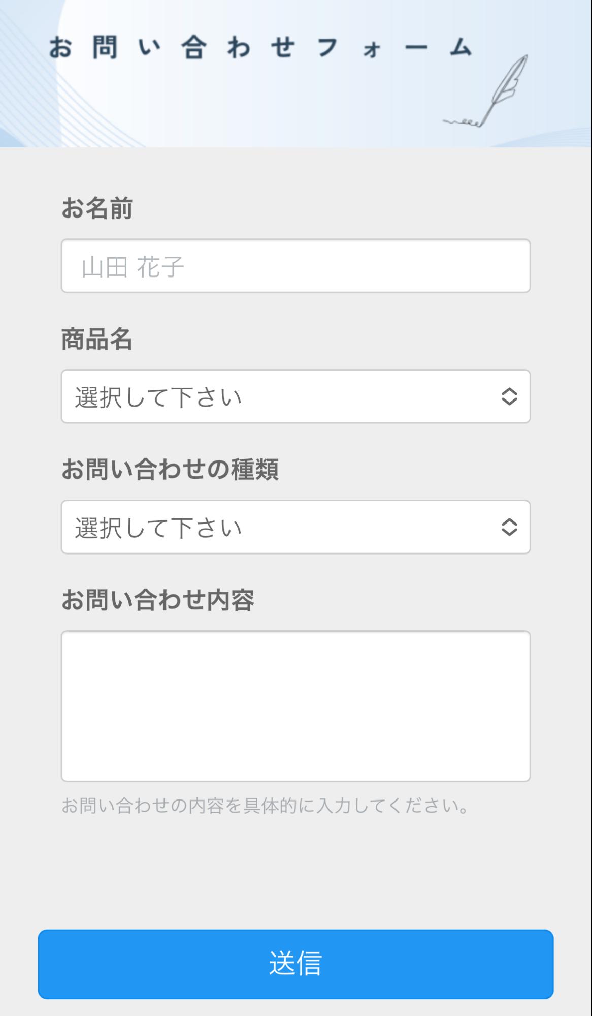Click into the お問い合わせ内容 text area
Screen dimensions: 592x1016
295,706
